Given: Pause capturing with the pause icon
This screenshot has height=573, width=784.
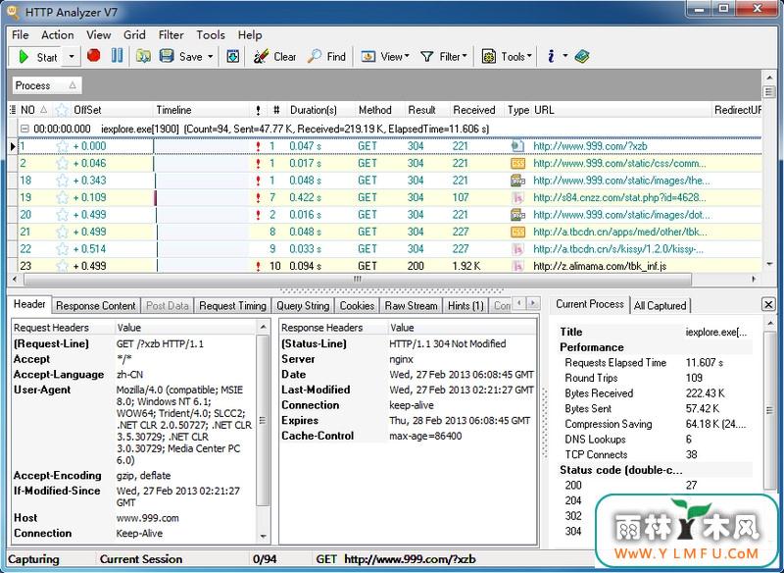Looking at the screenshot, I should 117,56.
